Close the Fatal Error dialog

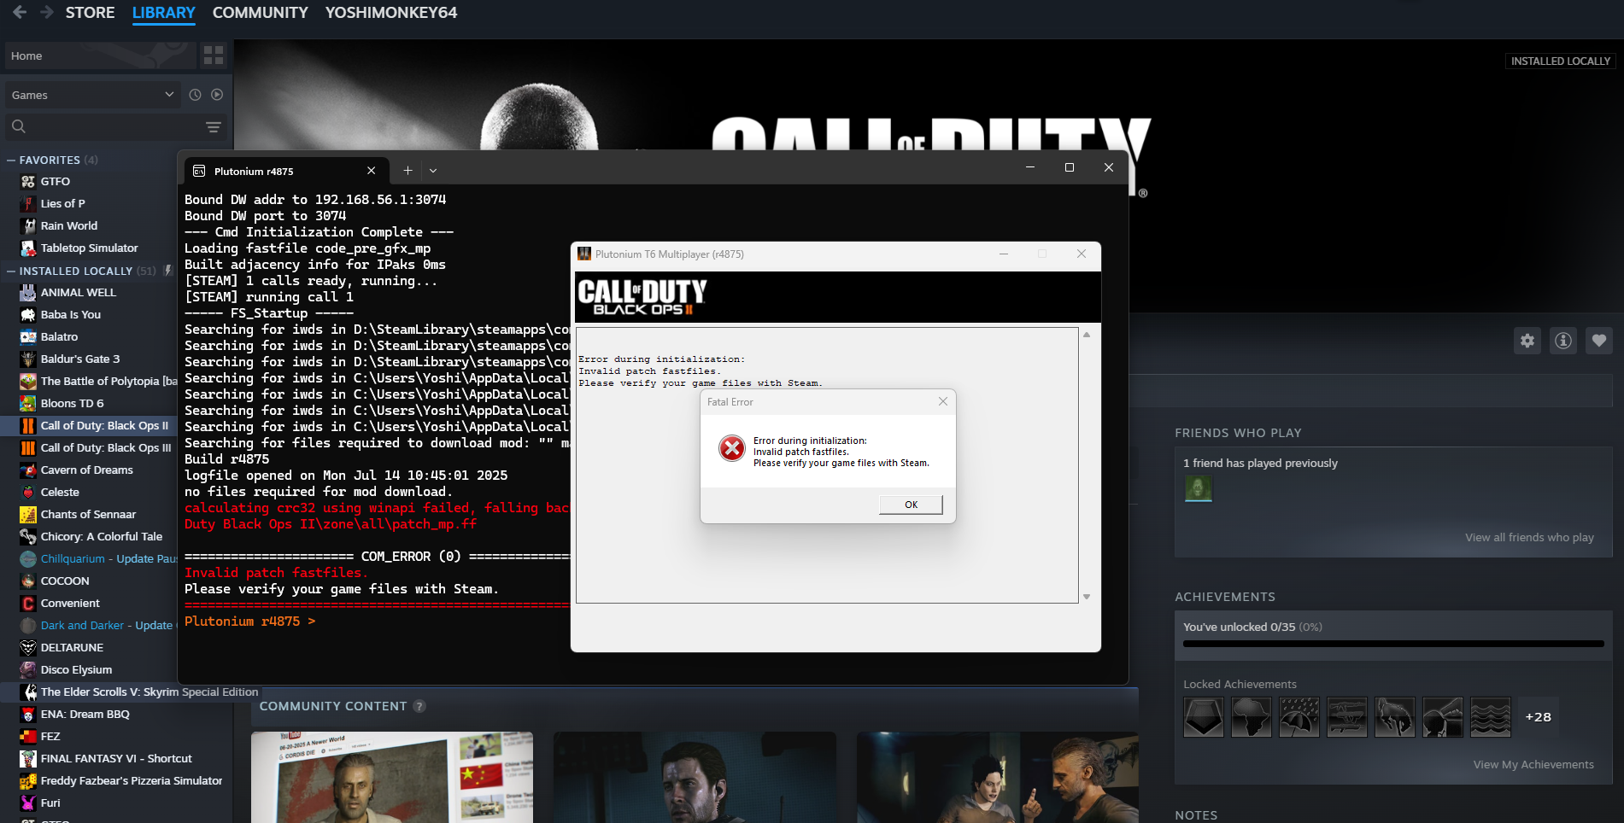(943, 401)
